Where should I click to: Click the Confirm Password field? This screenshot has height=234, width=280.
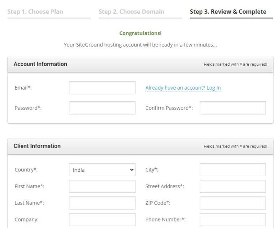[x=232, y=108]
